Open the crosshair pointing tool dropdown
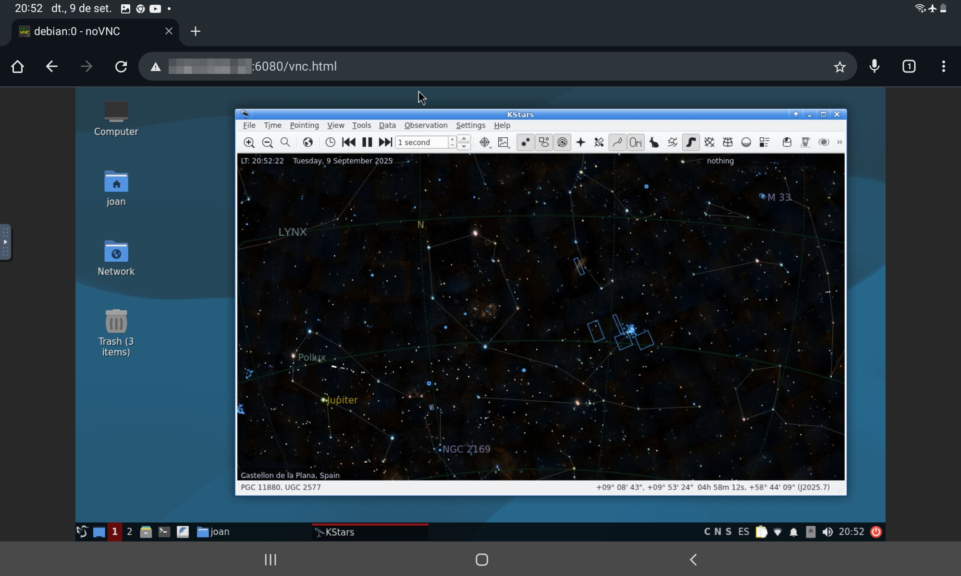Image resolution: width=961 pixels, height=576 pixels. tap(485, 142)
